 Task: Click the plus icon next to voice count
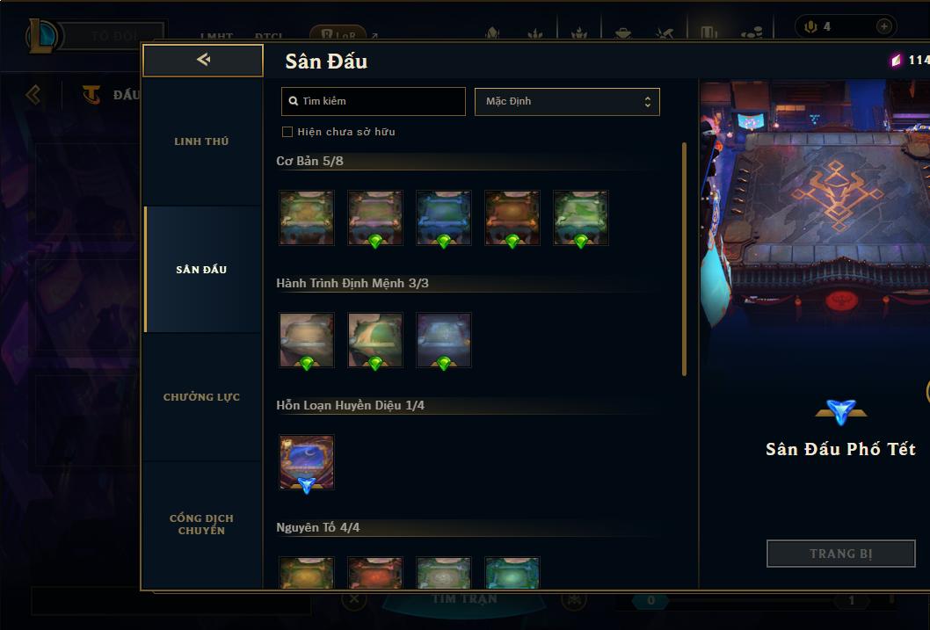click(x=883, y=26)
